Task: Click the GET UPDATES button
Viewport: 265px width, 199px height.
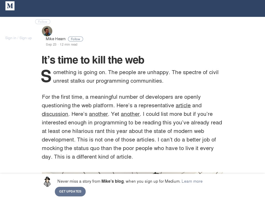Action: (70, 191)
